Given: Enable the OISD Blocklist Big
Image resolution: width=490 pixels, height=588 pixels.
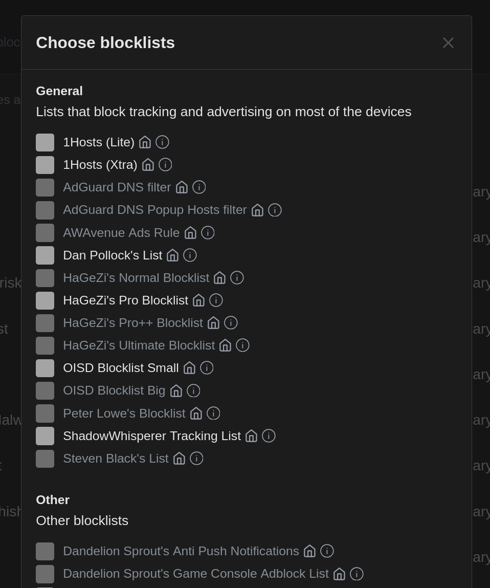Looking at the screenshot, I should coord(45,390).
